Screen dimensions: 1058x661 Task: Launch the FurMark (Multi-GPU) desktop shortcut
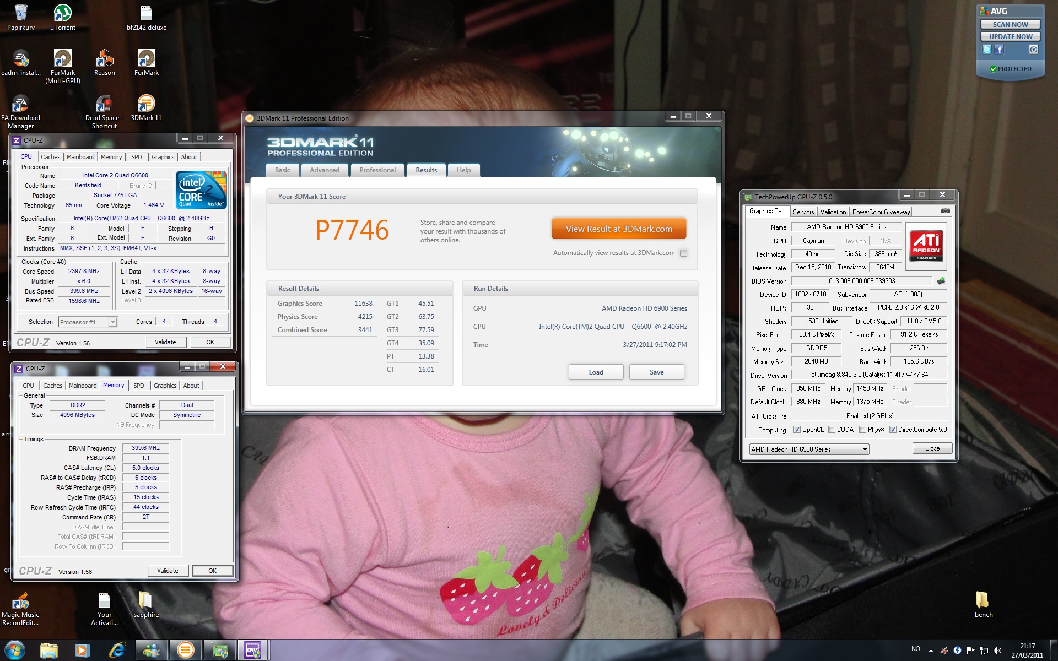pyautogui.click(x=63, y=67)
